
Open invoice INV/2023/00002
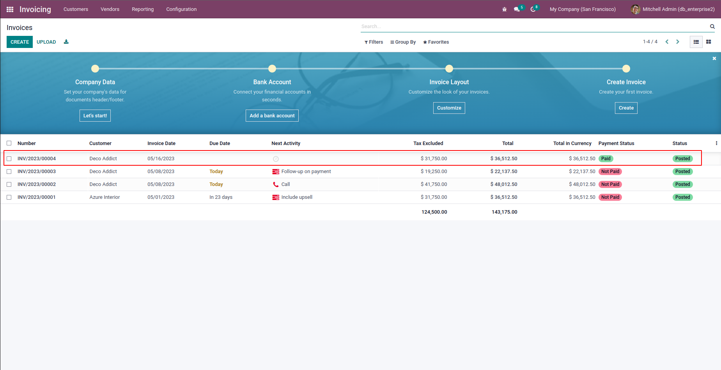click(37, 184)
